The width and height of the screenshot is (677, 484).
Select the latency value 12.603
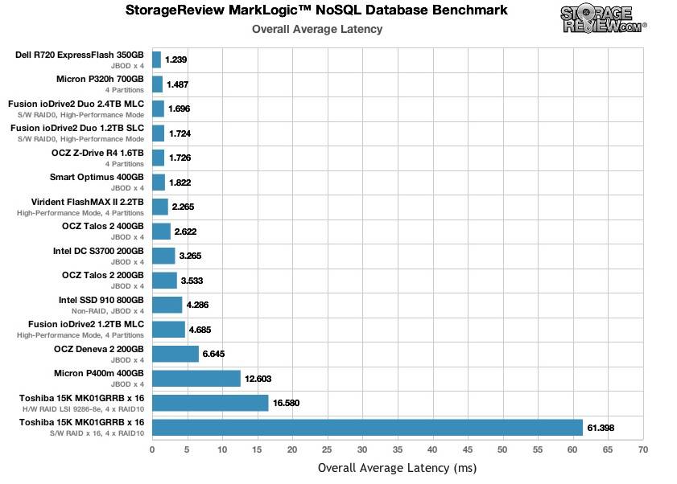click(258, 379)
